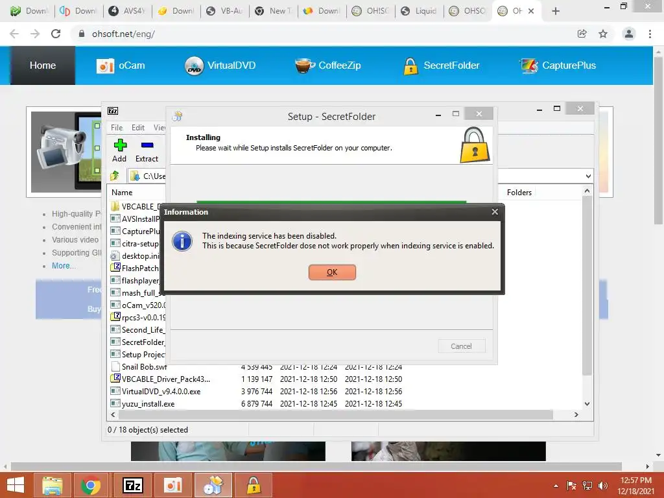This screenshot has width=664, height=498.
Task: Click the Chrome forward arrow
Action: click(x=35, y=34)
